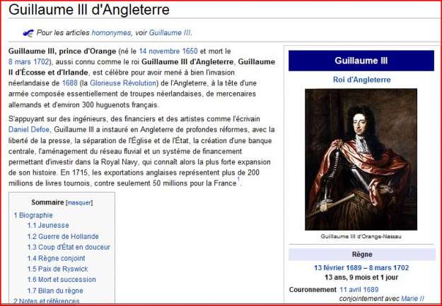Open the '8 mars 1702' reign end link in infobox
The height and width of the screenshot is (306, 442).
coord(389,268)
